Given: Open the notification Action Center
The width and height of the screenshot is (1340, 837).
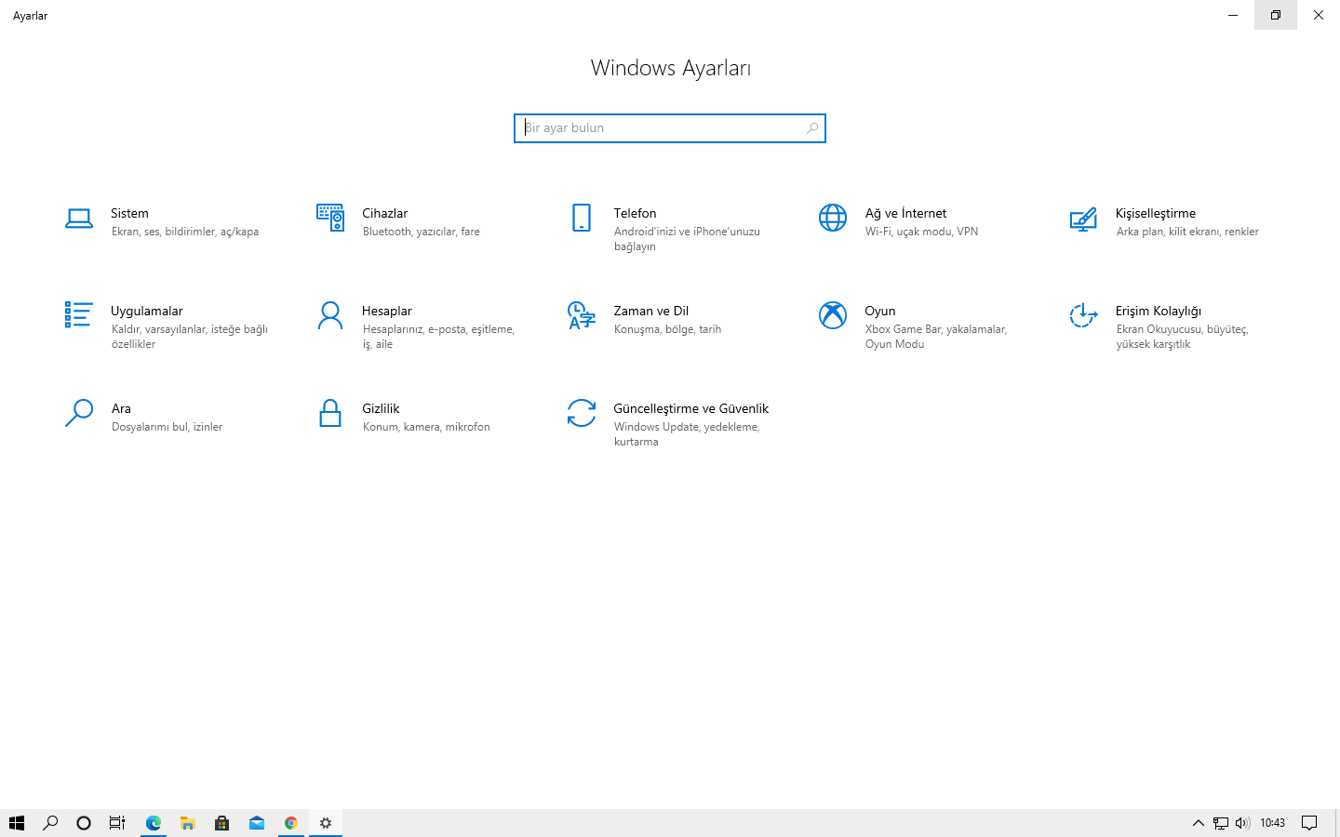Looking at the screenshot, I should [x=1309, y=823].
